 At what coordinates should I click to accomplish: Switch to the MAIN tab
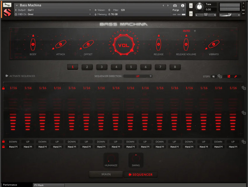(106, 174)
